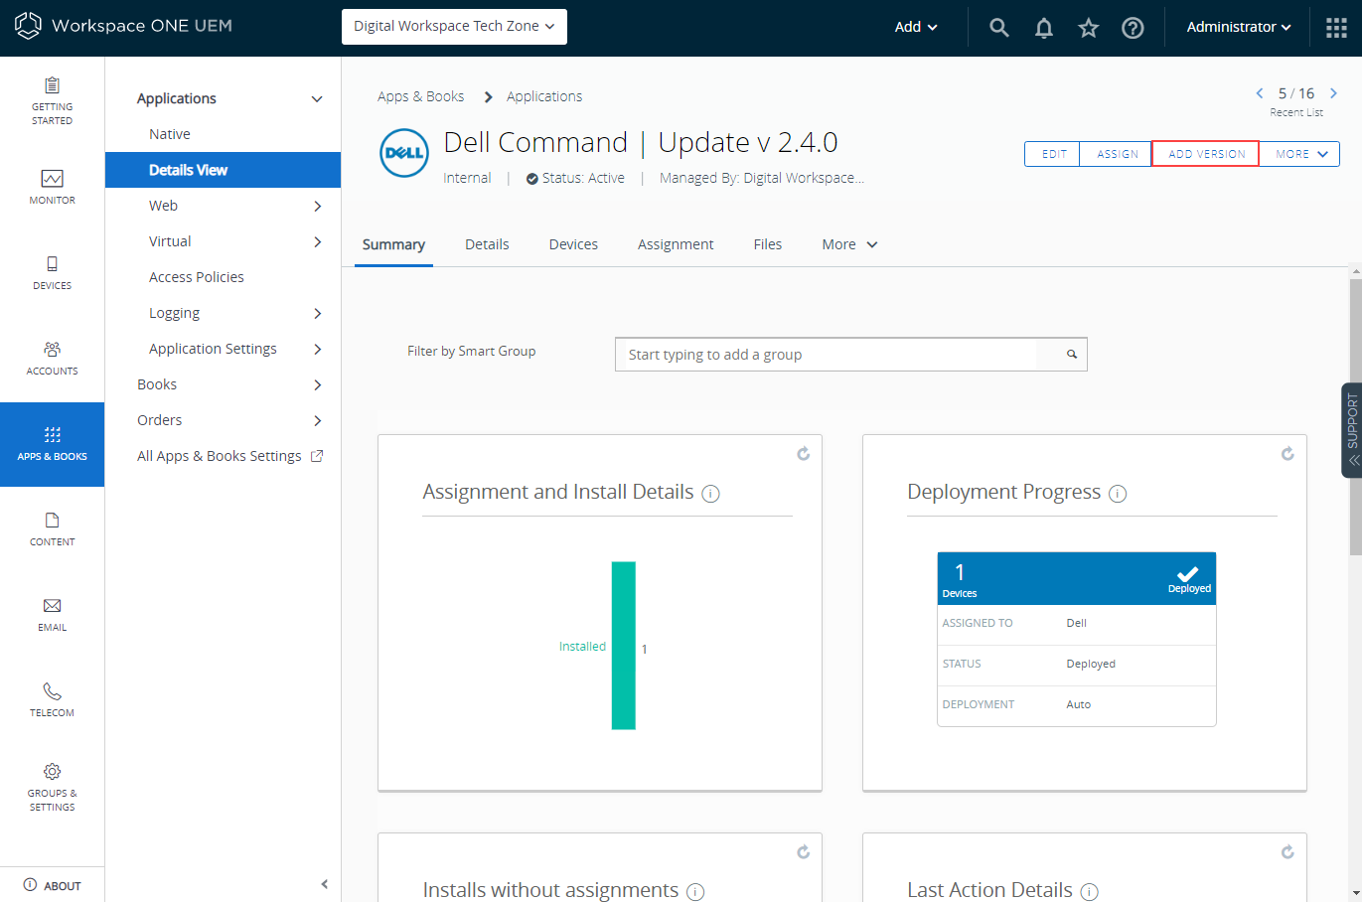The image size is (1362, 902).
Task: Expand the MORE actions dropdown button
Action: [1300, 154]
